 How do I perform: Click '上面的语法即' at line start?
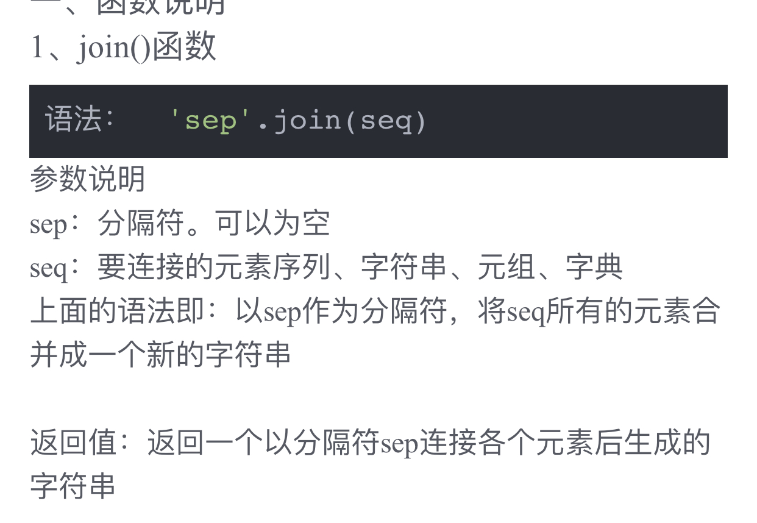[117, 311]
